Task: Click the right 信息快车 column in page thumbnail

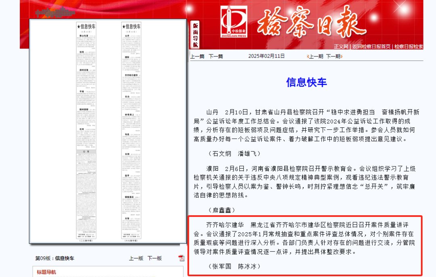Action: pyautogui.click(x=131, y=130)
